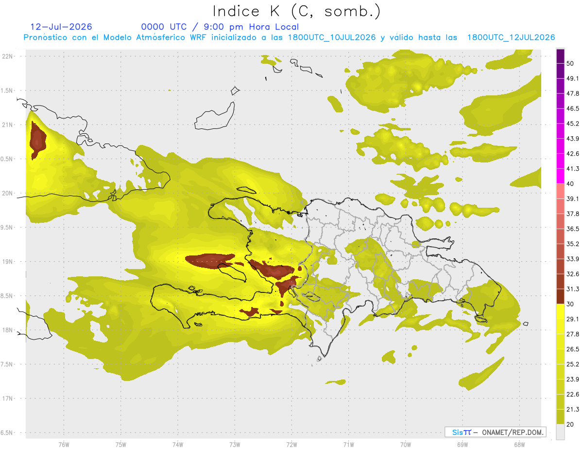Click the "75W" longitude label
The height and width of the screenshot is (451, 583).
[x=120, y=445]
